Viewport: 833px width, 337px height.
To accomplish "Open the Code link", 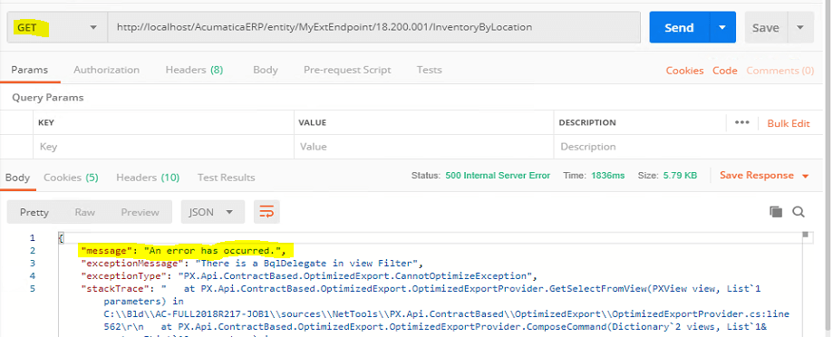I will click(724, 71).
